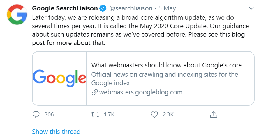Click Show this thread
Viewport: 261px width, 140px height.
point(56,132)
